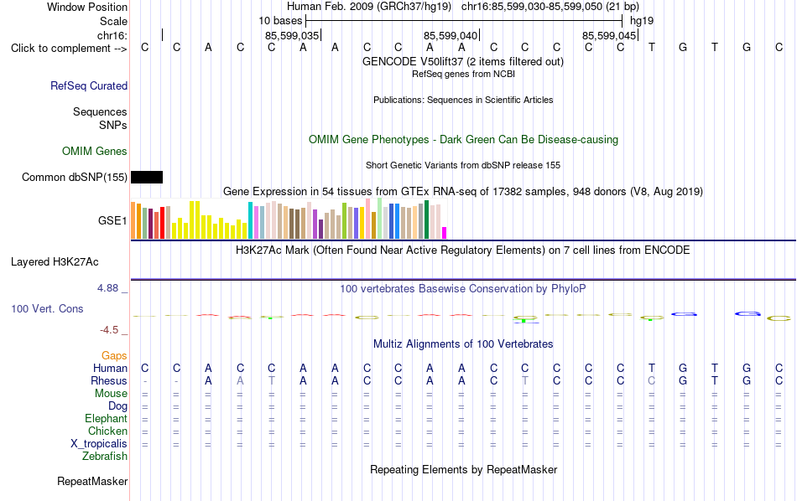Viewport: 797px width, 501px height.
Task: Click '100 vertebrates Basewise Conservation by PhyloP' title
Action: [463, 289]
